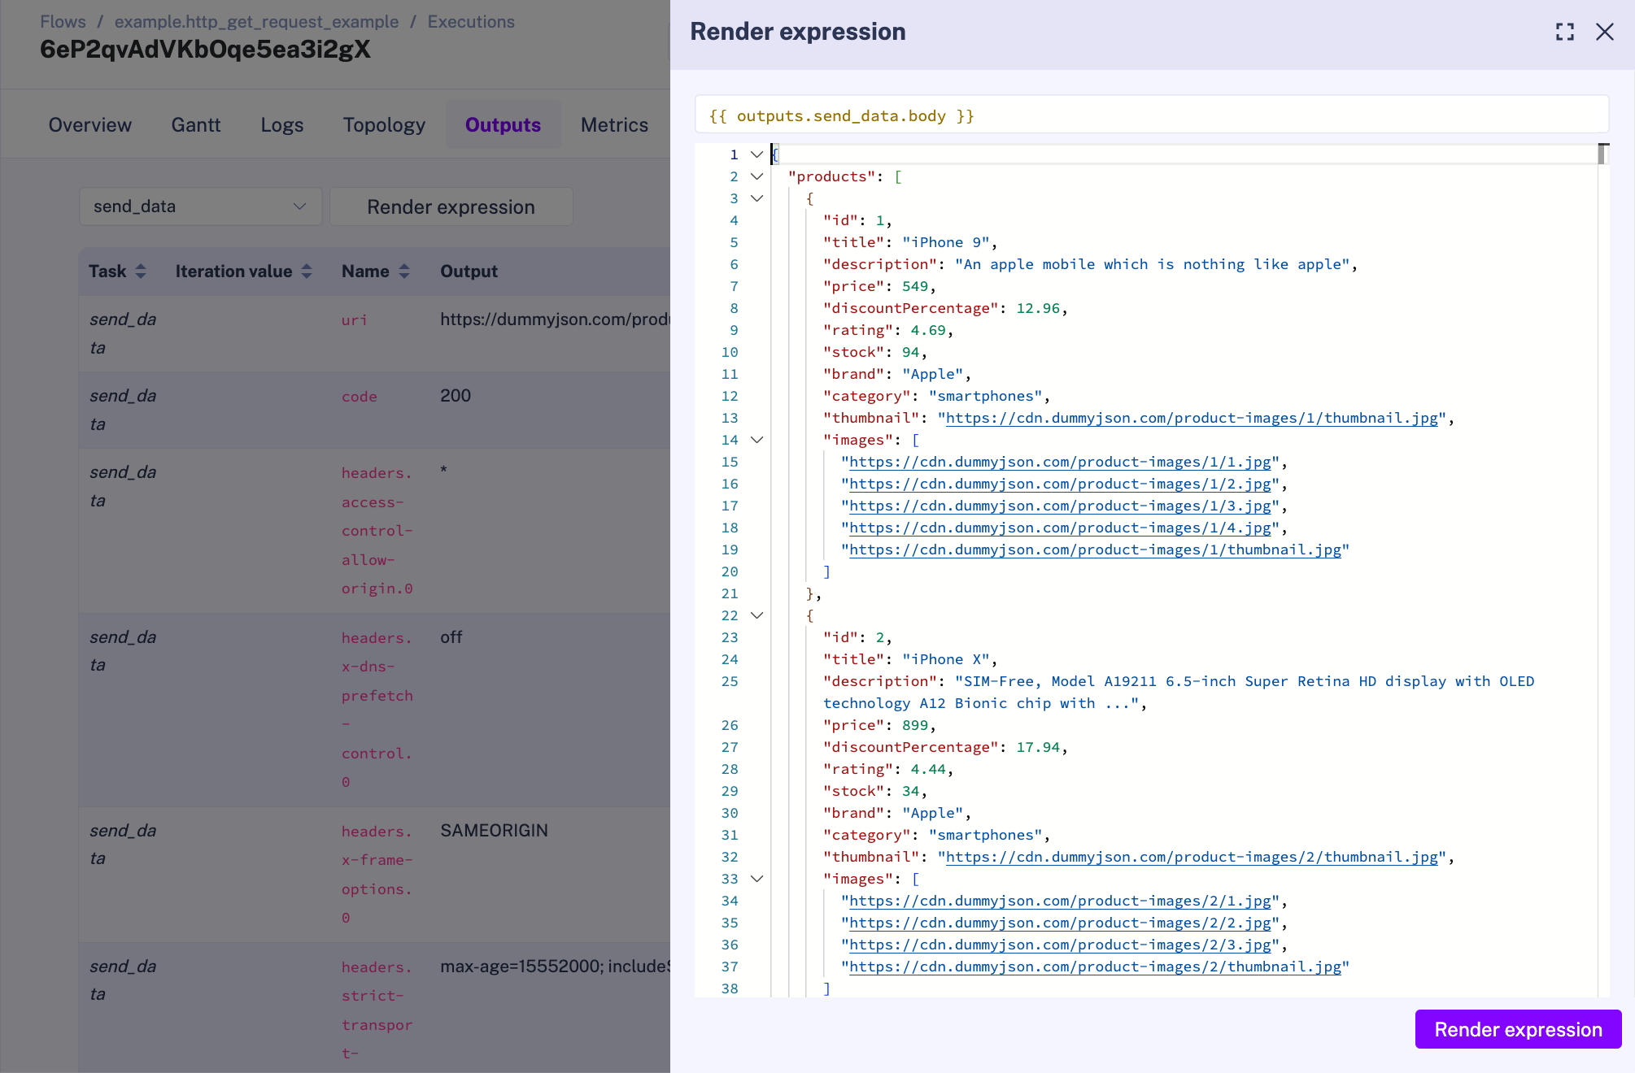The width and height of the screenshot is (1635, 1073).
Task: Collapse second product object on line 22
Action: (756, 615)
